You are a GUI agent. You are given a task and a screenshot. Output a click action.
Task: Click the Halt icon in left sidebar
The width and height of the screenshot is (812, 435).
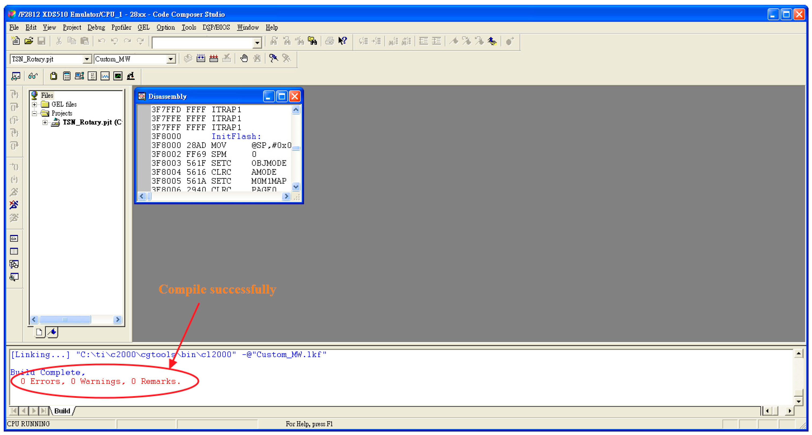(x=14, y=205)
